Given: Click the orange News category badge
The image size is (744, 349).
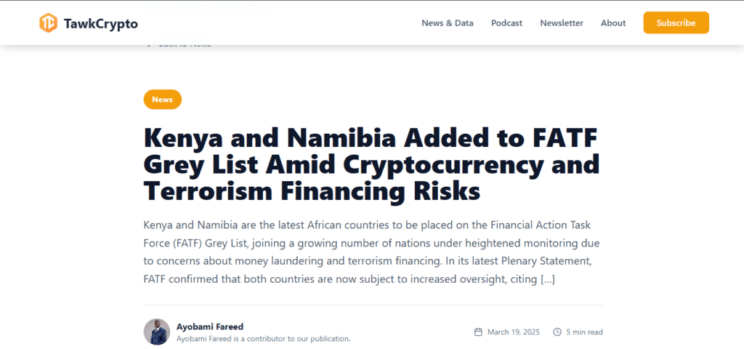Looking at the screenshot, I should point(162,100).
